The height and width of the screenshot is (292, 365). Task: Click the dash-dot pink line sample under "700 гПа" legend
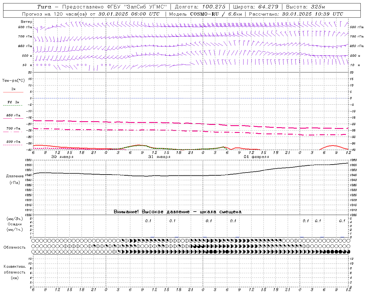(x=13, y=132)
